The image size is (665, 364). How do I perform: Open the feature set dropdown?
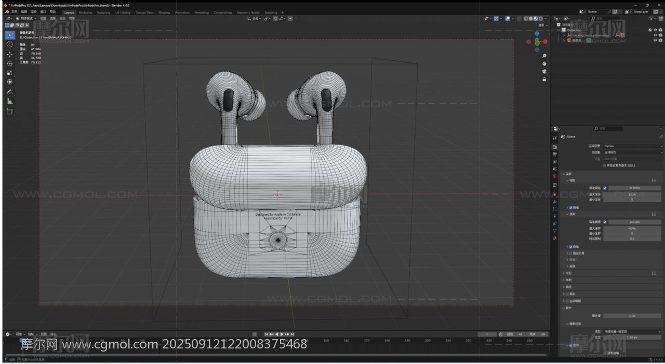[x=632, y=152]
